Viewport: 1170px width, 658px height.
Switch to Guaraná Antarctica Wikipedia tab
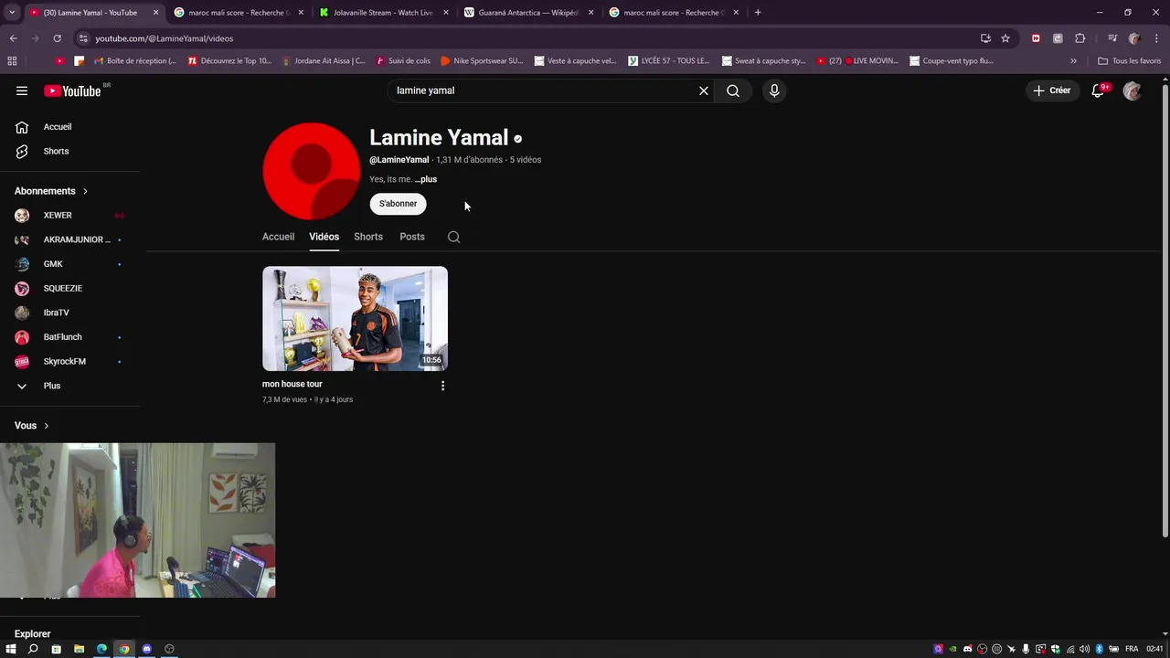[528, 13]
